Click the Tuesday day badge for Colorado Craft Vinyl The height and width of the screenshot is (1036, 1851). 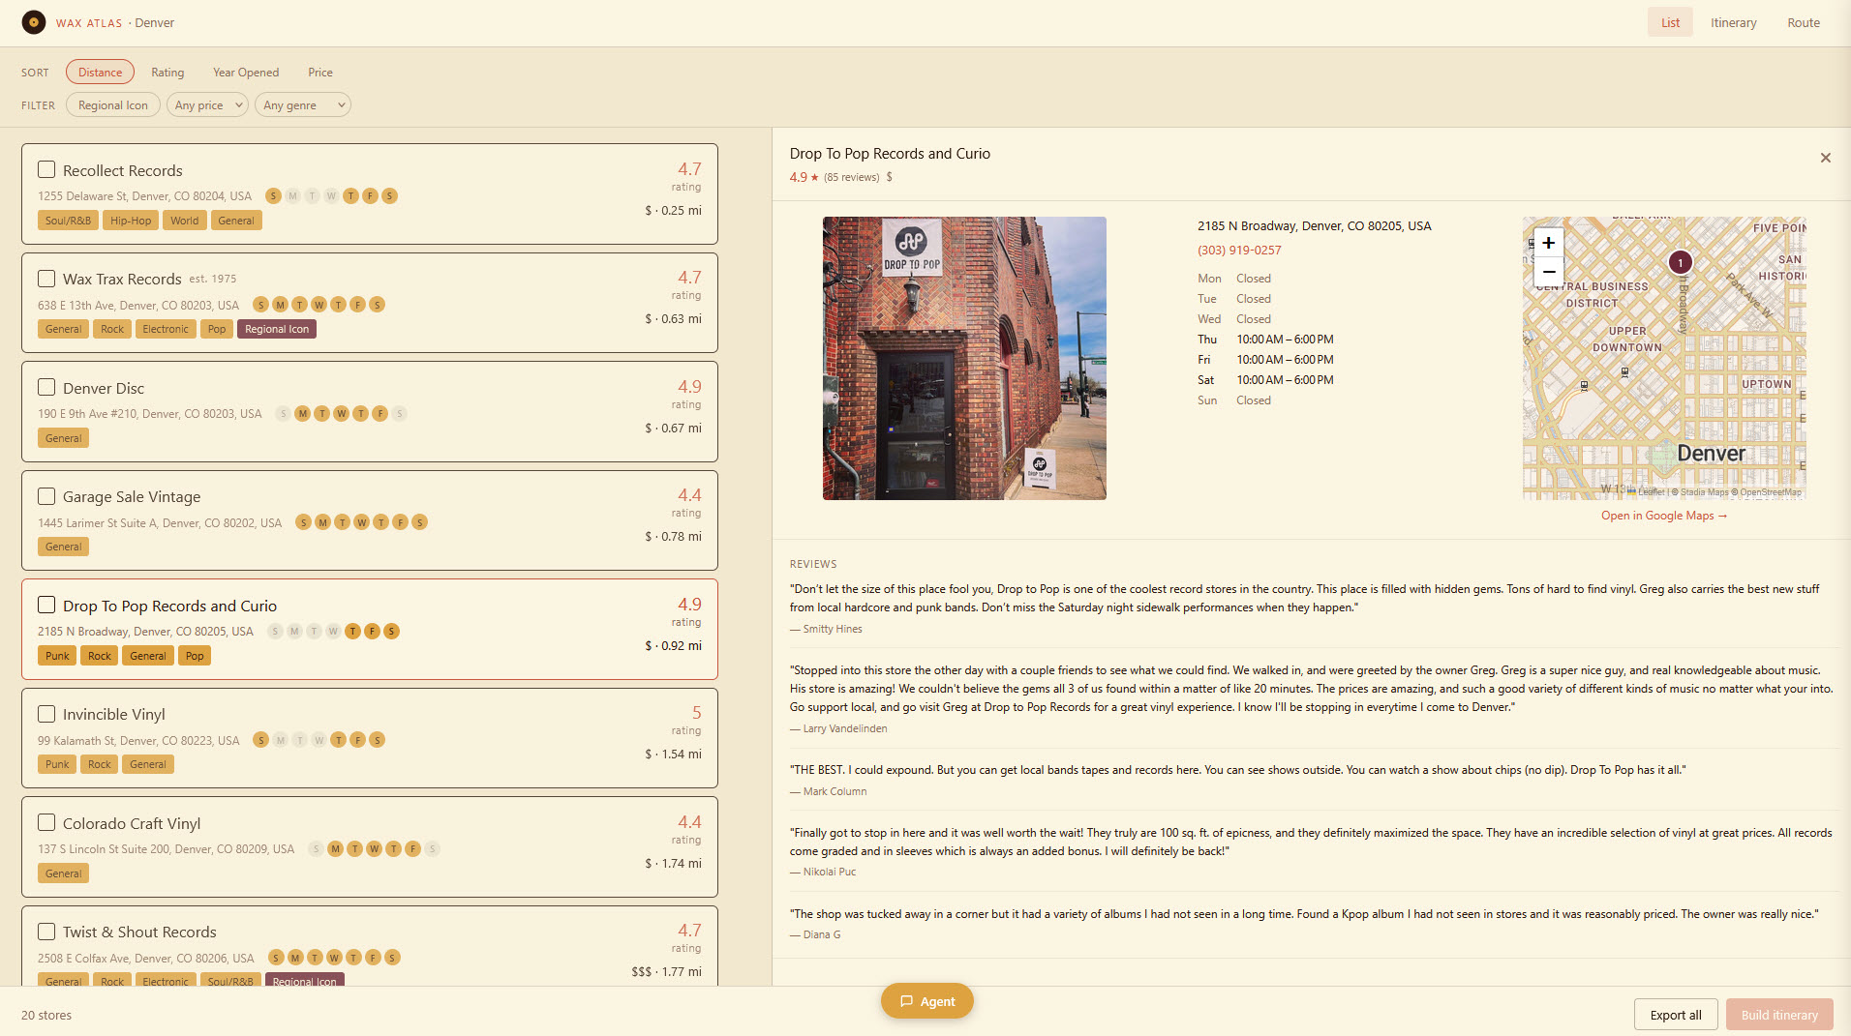pos(354,849)
